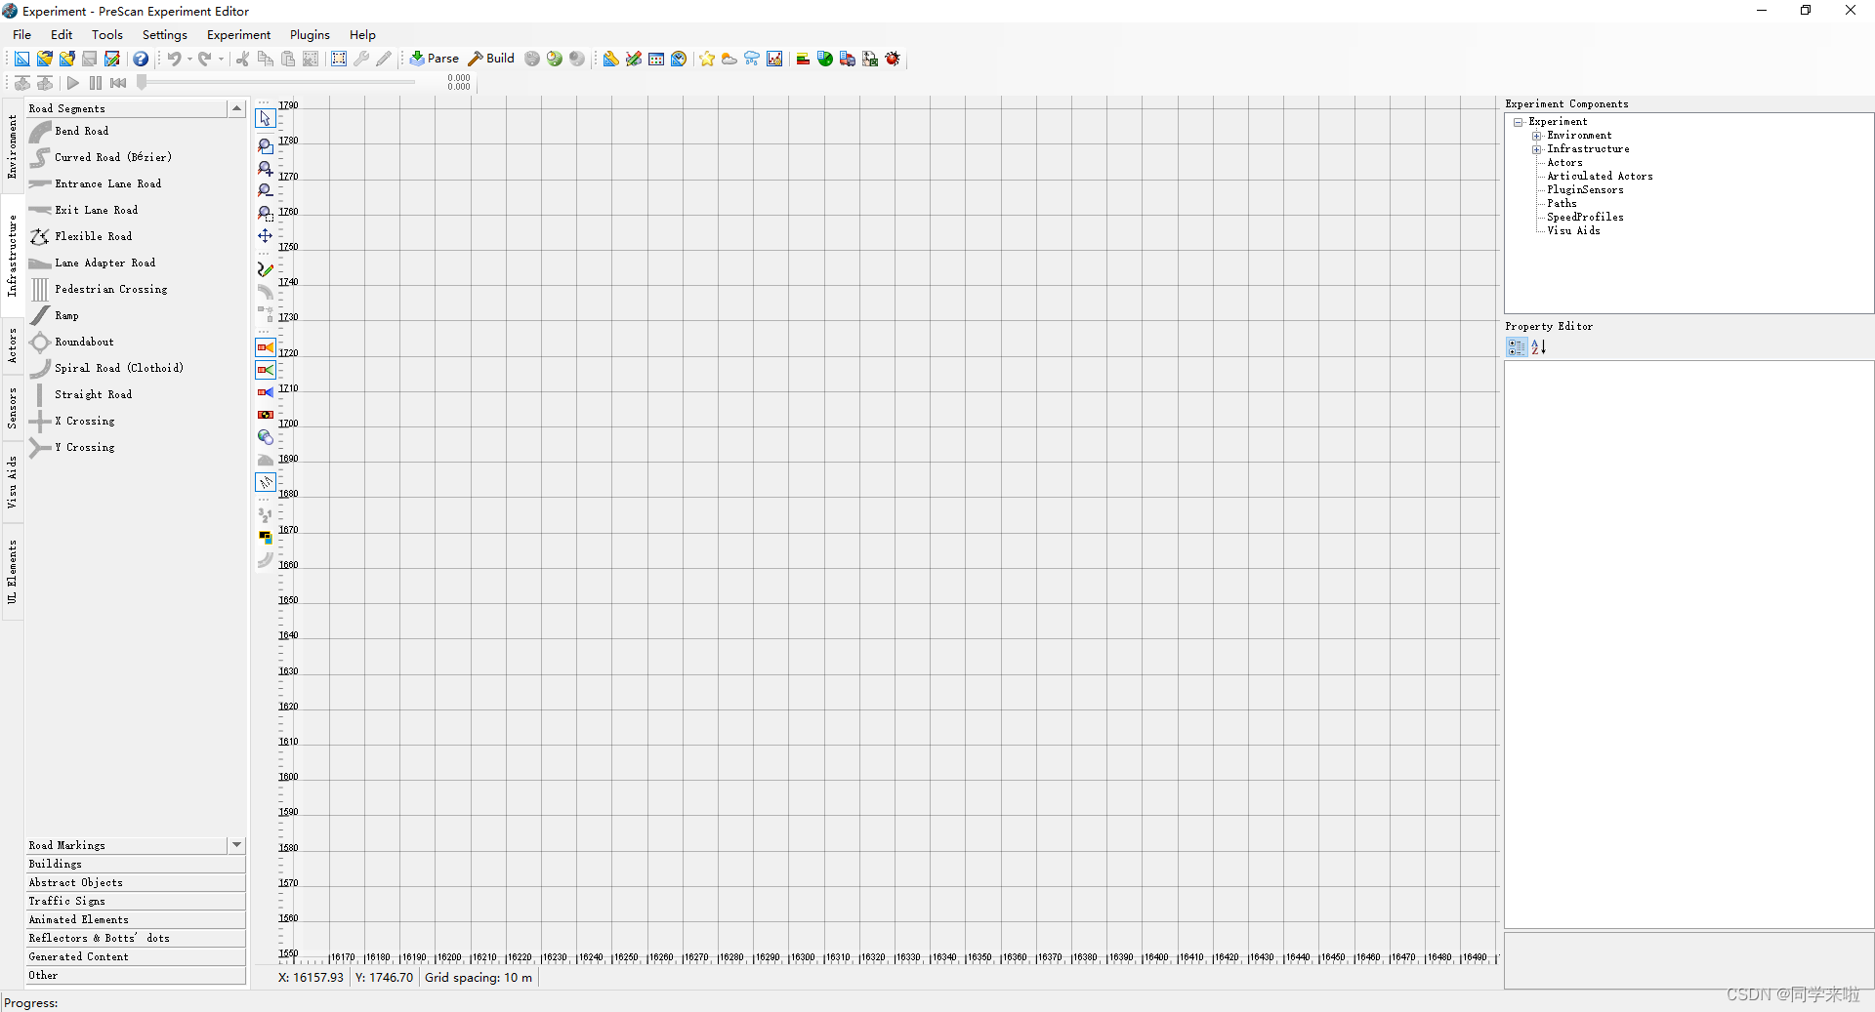Screen dimensions: 1875x1012
Task: Open the Settings menu
Action: (165, 34)
